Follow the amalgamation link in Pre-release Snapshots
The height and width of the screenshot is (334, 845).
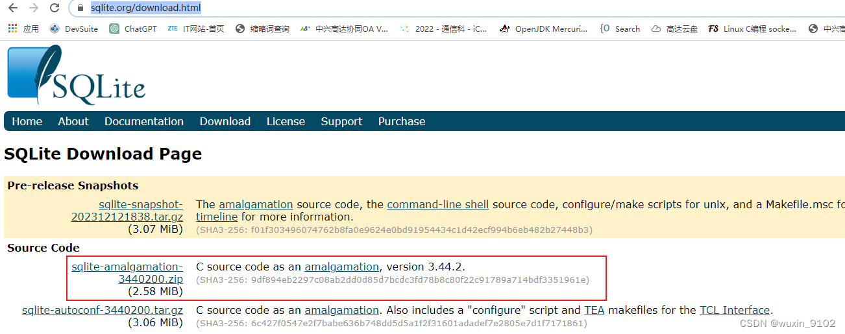[x=256, y=204]
